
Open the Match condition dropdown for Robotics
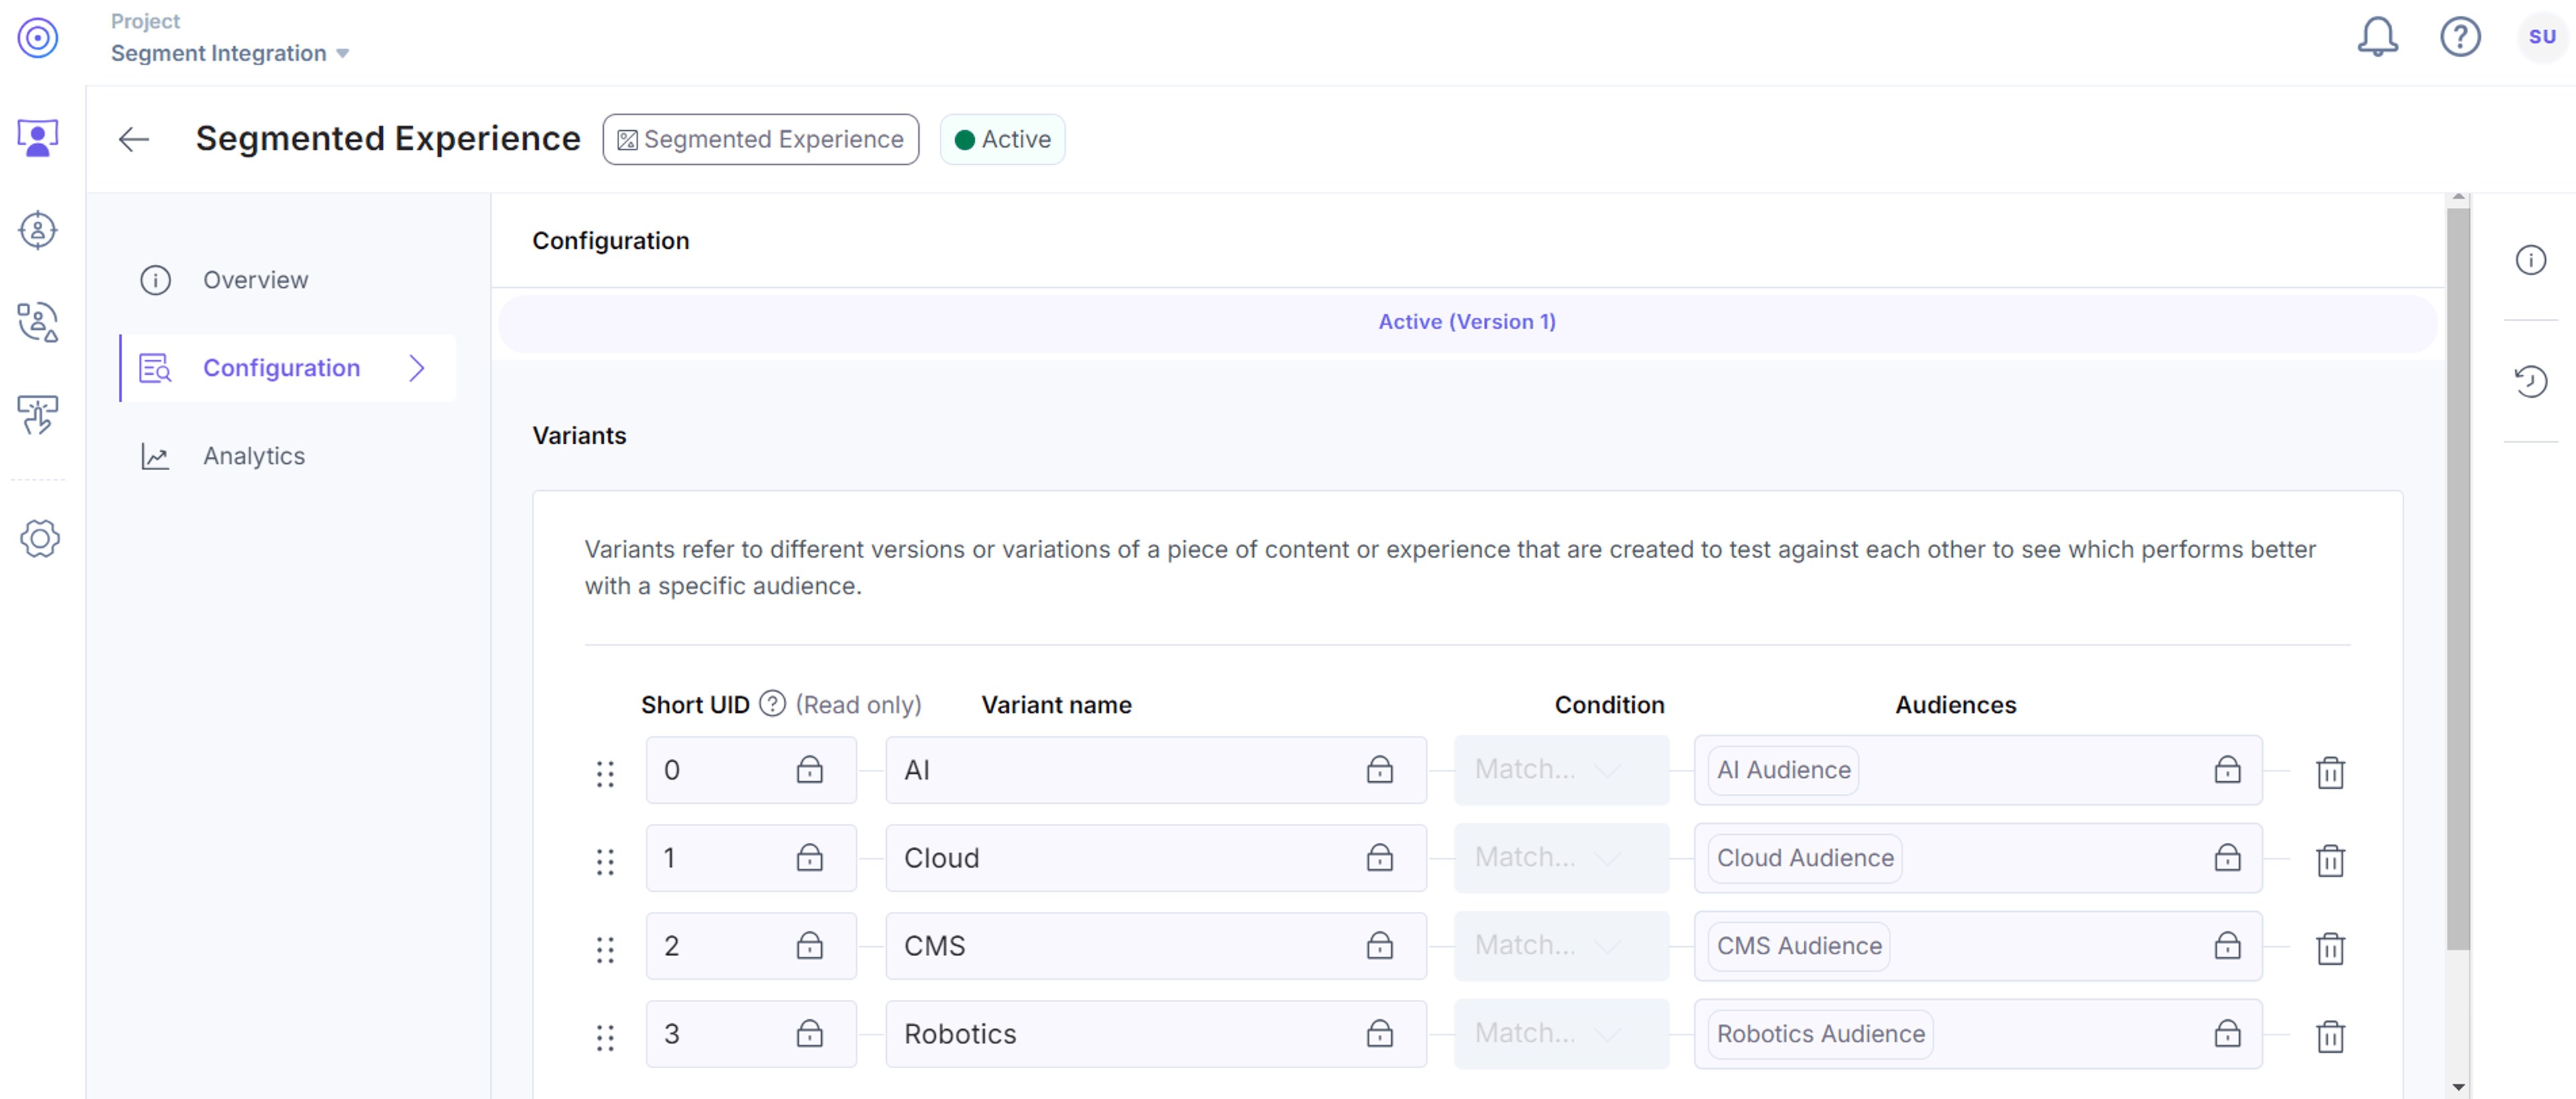[x=1561, y=1033]
